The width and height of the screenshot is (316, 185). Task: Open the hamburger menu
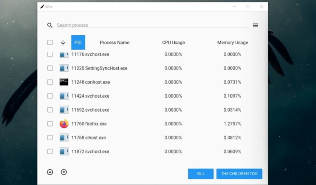[255, 25]
